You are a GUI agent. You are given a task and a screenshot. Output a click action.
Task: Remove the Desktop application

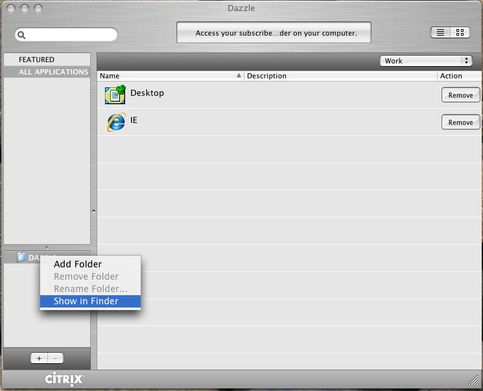[x=460, y=95]
